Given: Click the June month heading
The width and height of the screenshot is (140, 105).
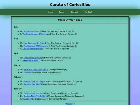Looking at the screenshot, I should tap(16, 27).
